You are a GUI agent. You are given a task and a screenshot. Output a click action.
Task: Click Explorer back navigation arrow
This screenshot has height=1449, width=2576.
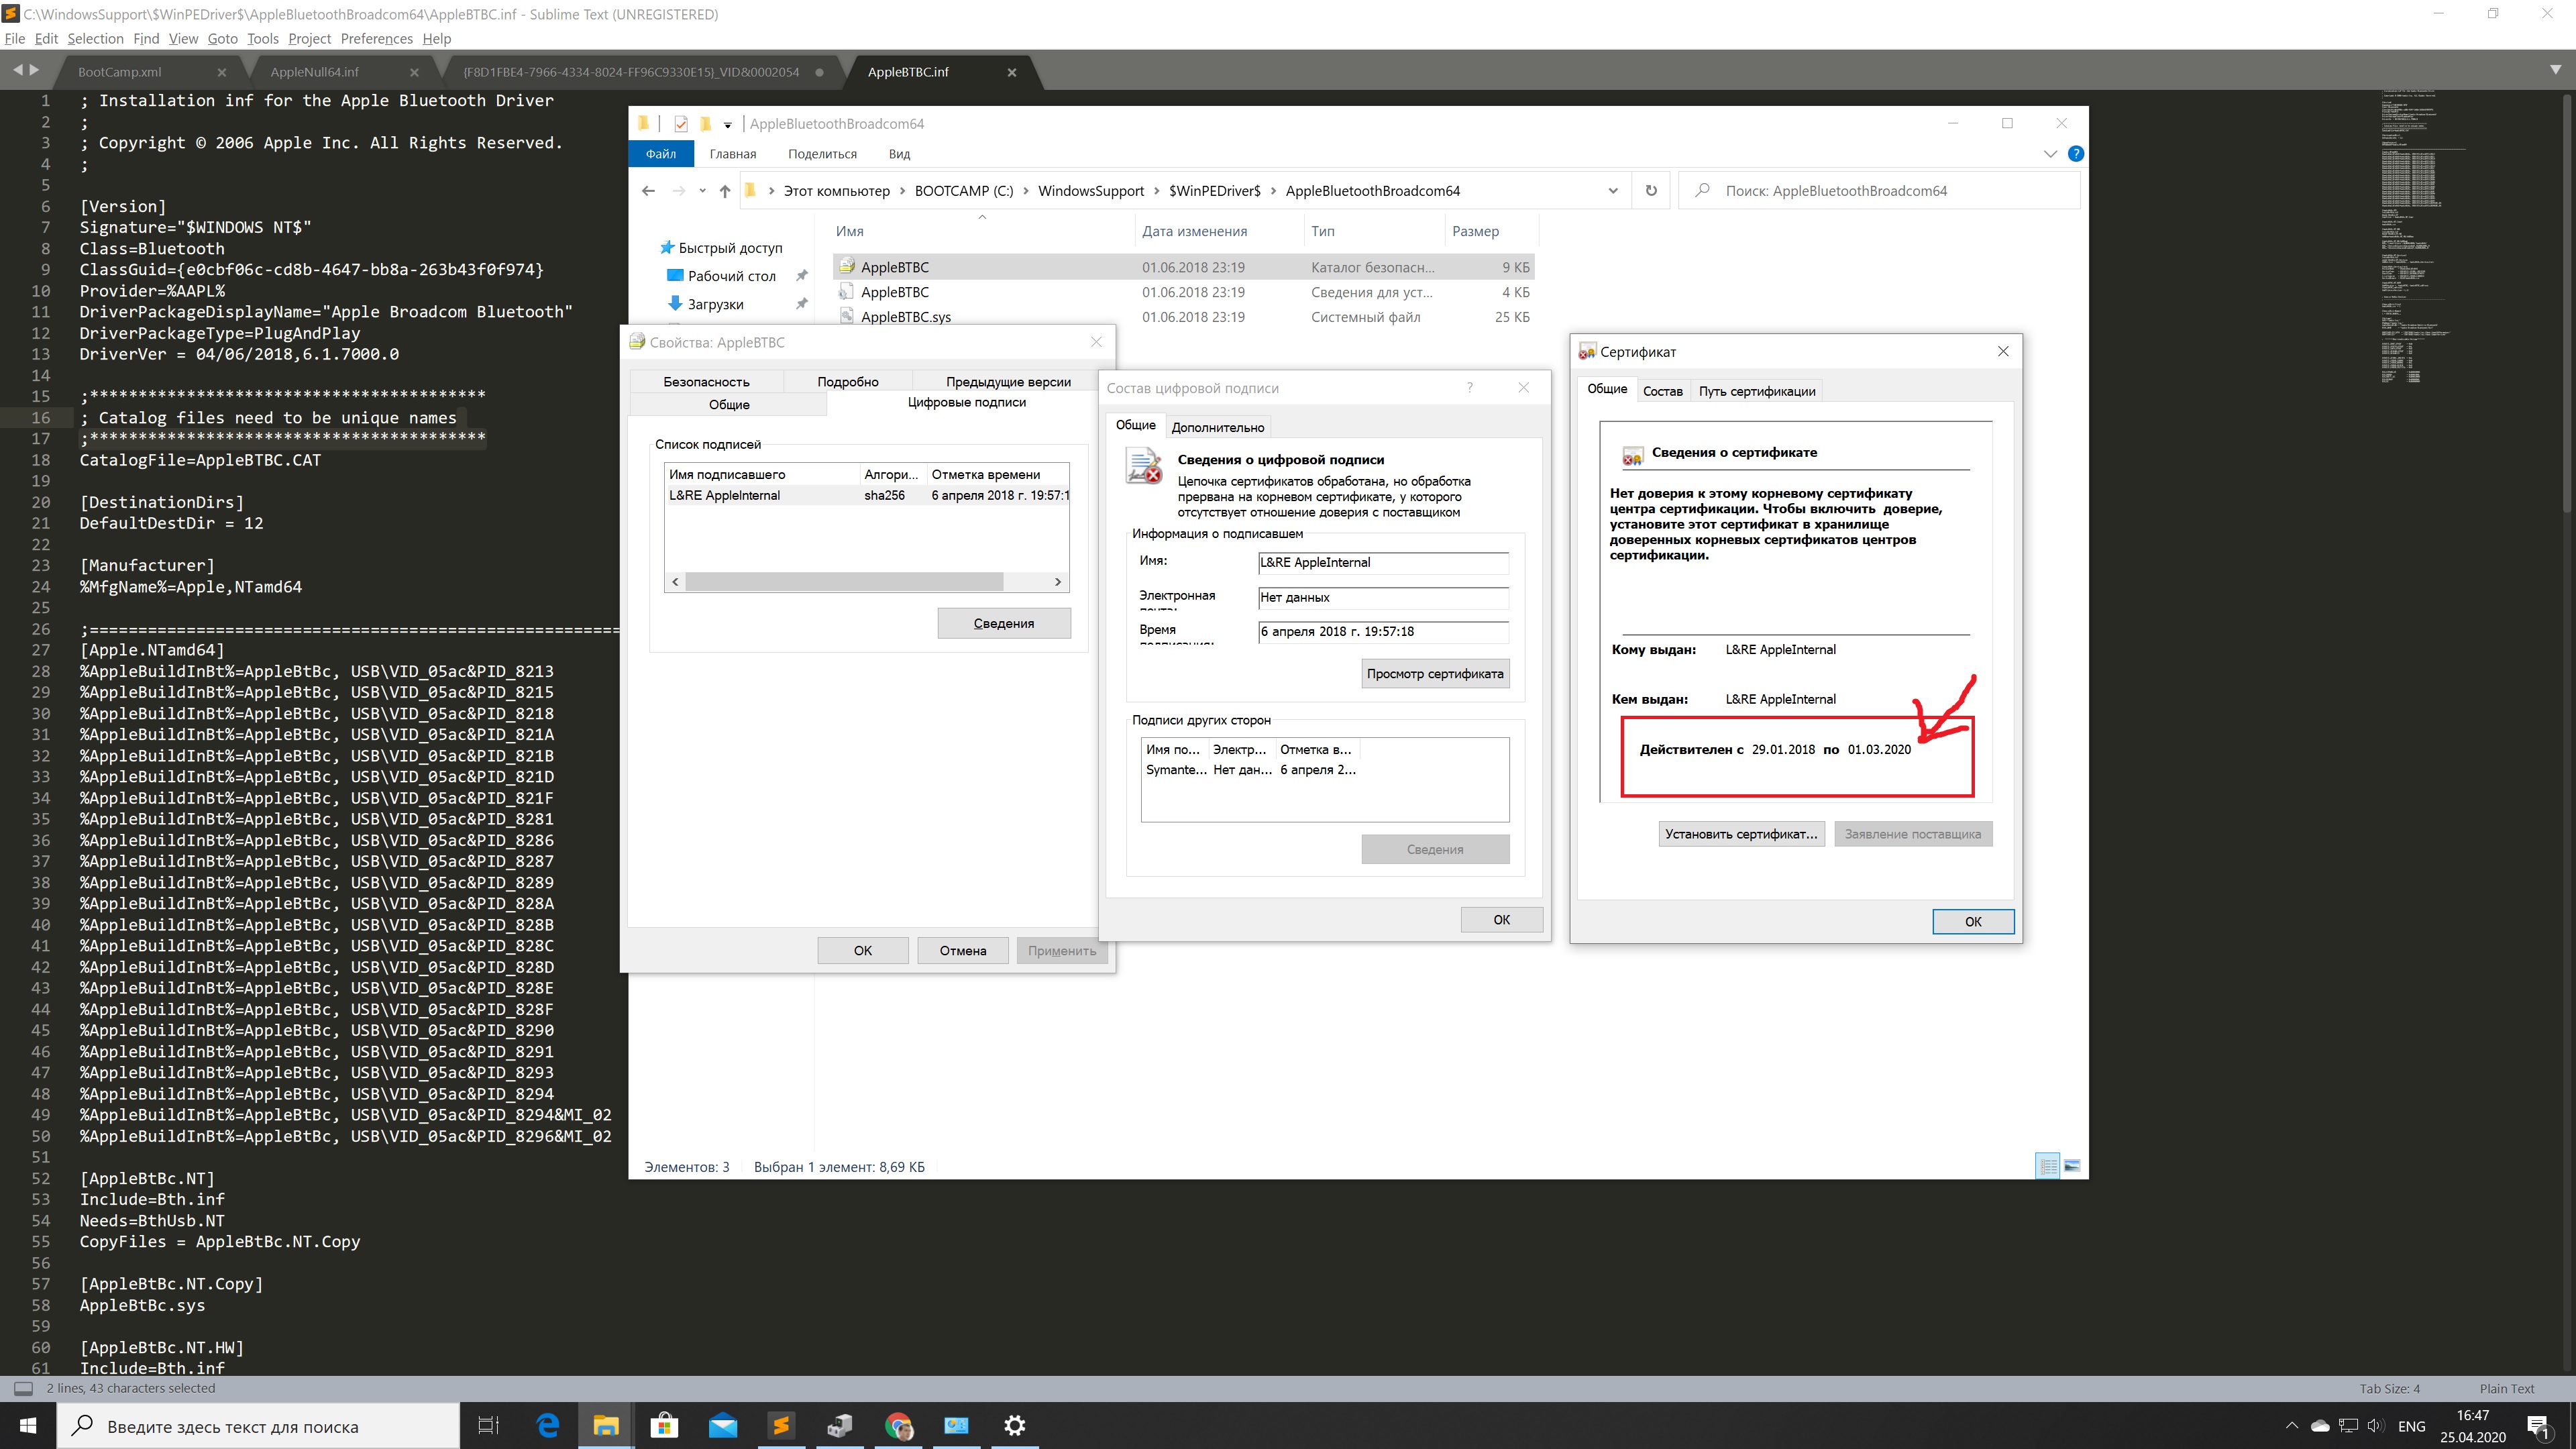[648, 191]
